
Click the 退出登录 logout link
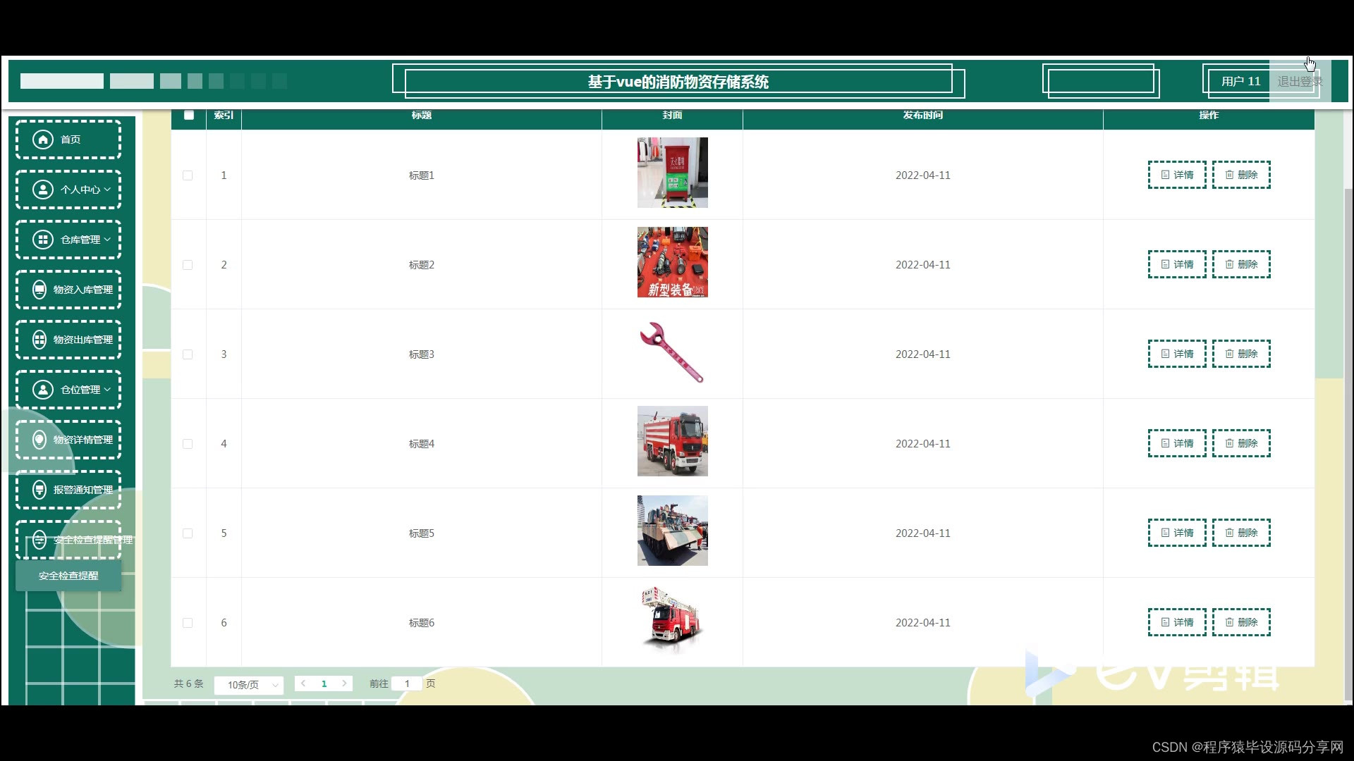click(1299, 82)
